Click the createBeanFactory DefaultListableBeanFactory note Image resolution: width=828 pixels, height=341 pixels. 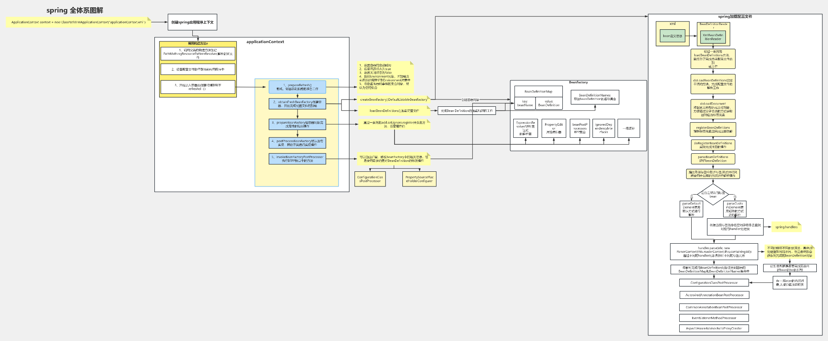[x=394, y=99]
